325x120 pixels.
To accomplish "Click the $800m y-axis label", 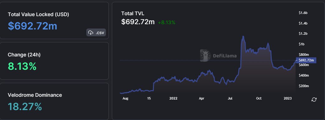I will click(x=303, y=55).
